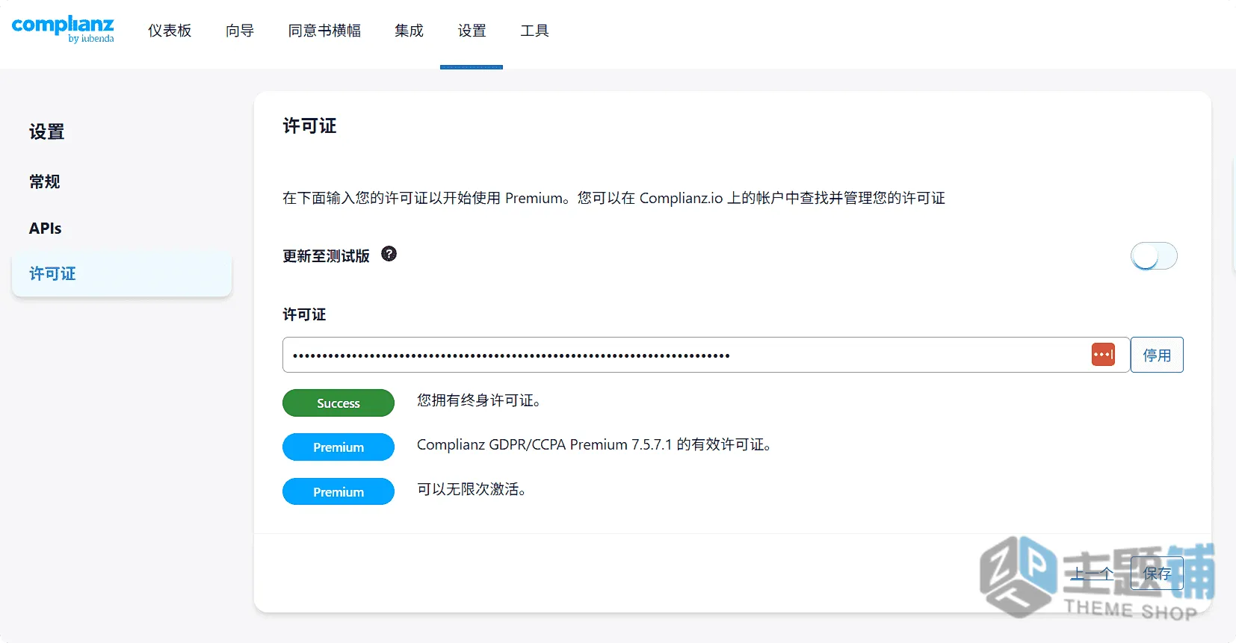This screenshot has height=643, width=1236.
Task: Click the 更新至测试版 label
Action: (x=326, y=256)
